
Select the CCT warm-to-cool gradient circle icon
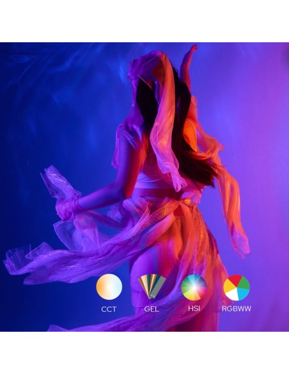[x=109, y=287]
